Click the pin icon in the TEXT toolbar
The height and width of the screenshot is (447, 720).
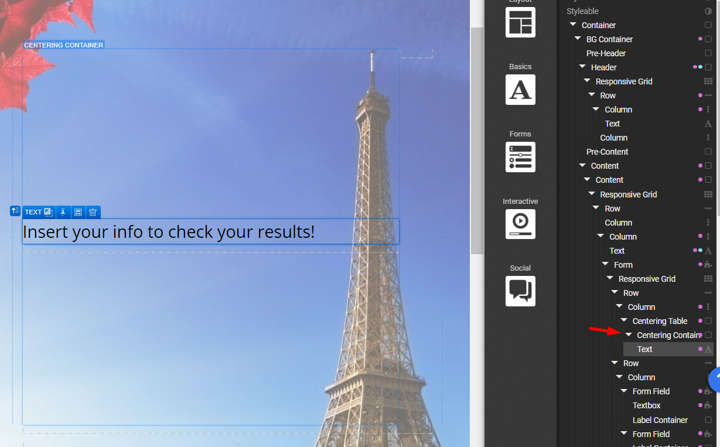[63, 212]
